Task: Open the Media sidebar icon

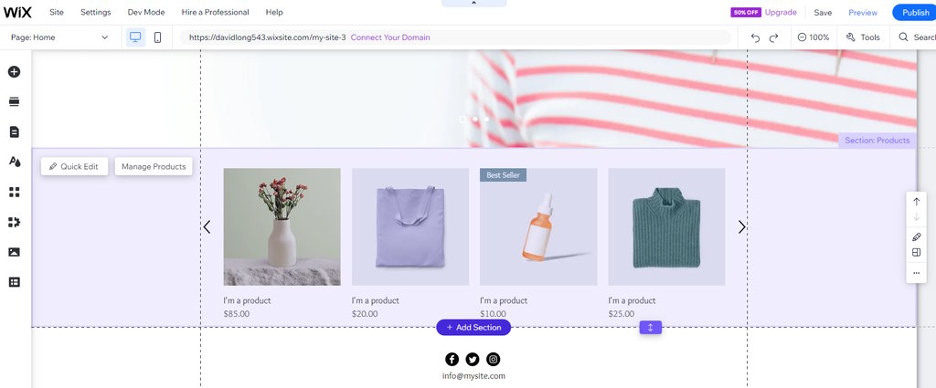Action: [x=15, y=252]
